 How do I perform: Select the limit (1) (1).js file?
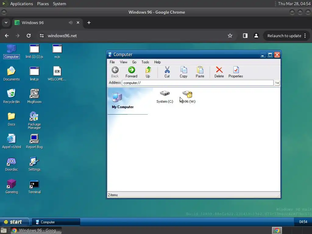pyautogui.click(x=34, y=51)
